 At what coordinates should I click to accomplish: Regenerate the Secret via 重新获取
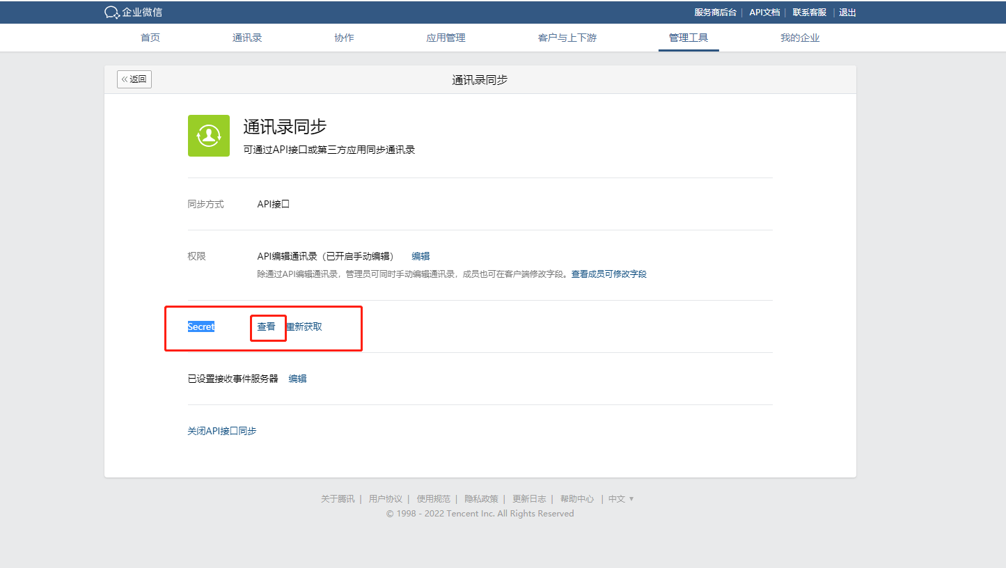[x=304, y=326]
